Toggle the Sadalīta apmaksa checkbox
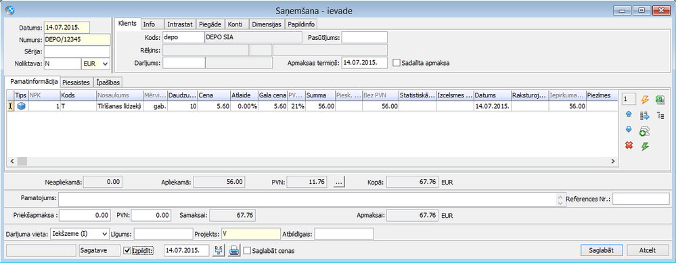This screenshot has width=676, height=263. click(x=397, y=63)
